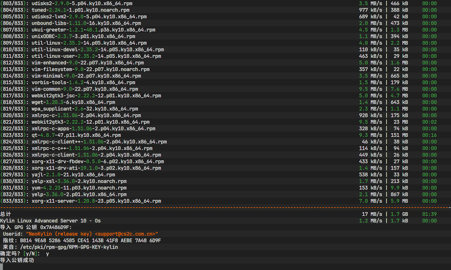Viewport: 451px width, 270px height.
Task: Click the 00:16 download time entry
Action: (429, 135)
